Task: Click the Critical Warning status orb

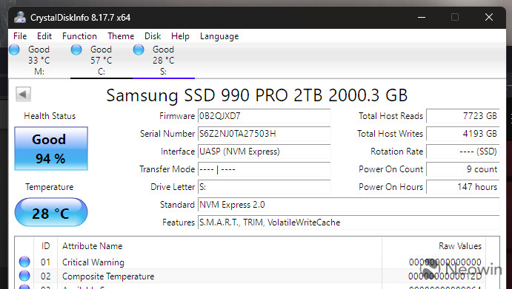Action: click(24, 262)
